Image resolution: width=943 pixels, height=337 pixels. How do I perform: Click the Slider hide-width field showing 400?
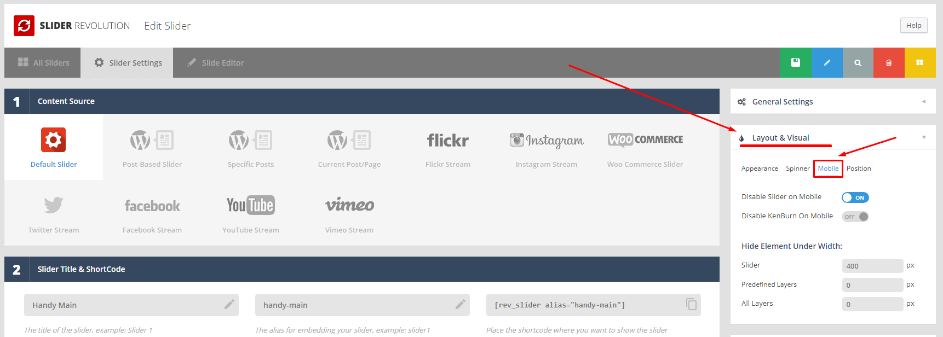pos(872,266)
